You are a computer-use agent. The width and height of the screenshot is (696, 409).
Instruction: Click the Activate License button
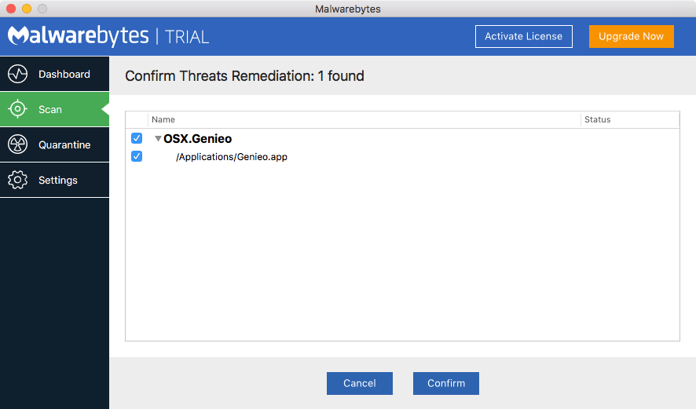point(523,36)
